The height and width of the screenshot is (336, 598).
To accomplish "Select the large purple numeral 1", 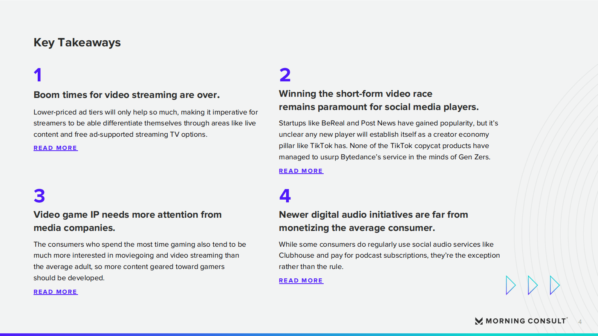I will click(38, 75).
